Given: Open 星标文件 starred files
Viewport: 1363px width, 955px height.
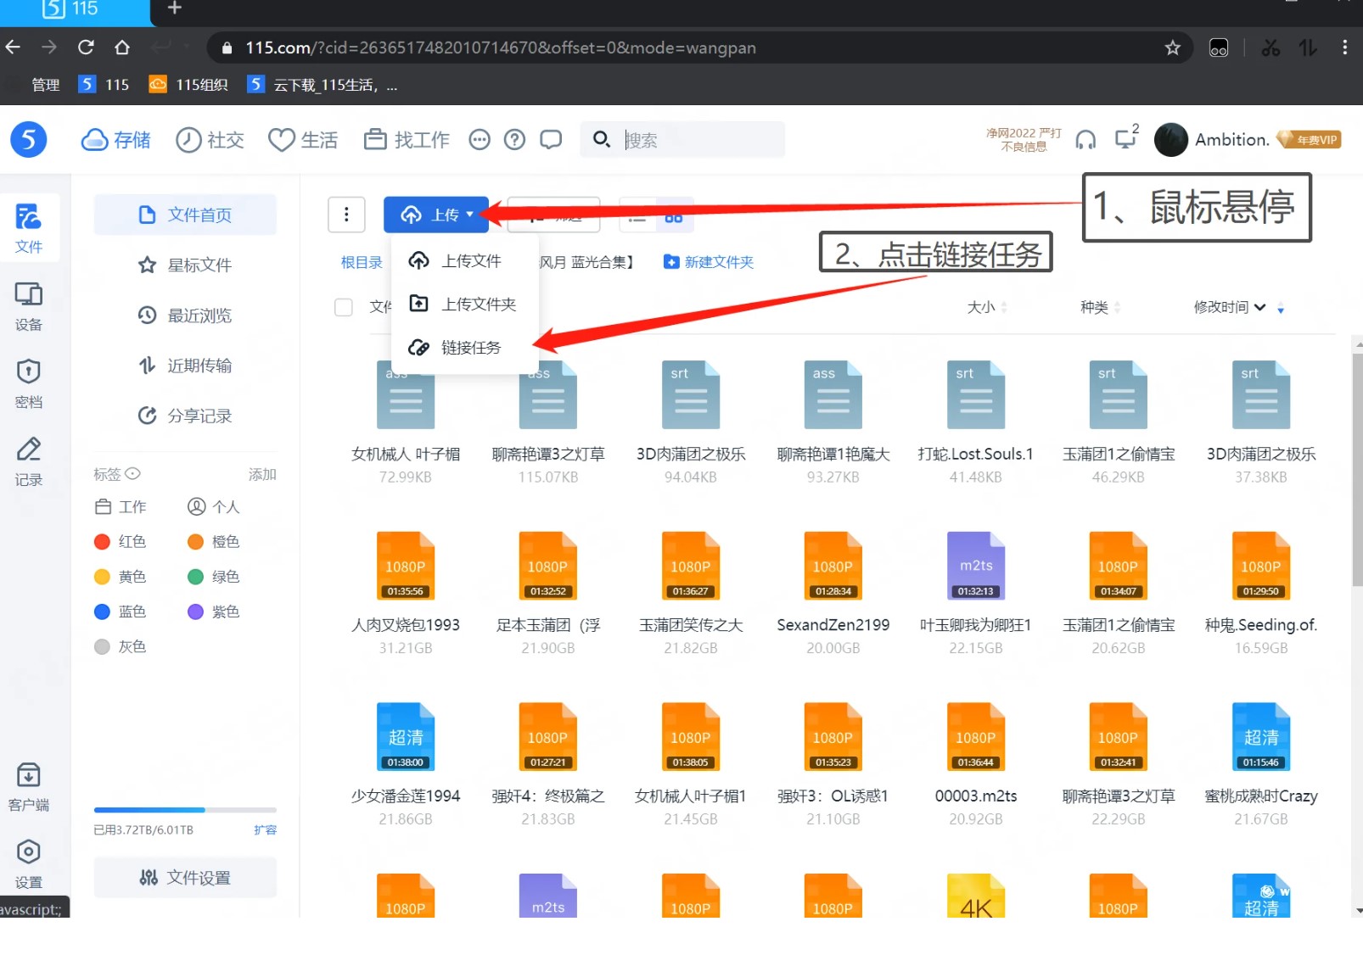Looking at the screenshot, I should point(185,265).
